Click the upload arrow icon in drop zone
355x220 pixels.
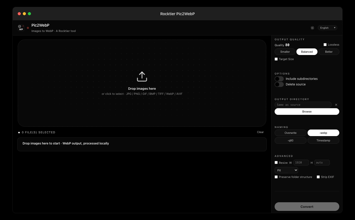(142, 77)
